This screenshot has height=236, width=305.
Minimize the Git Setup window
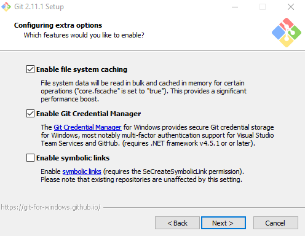coord(235,7)
